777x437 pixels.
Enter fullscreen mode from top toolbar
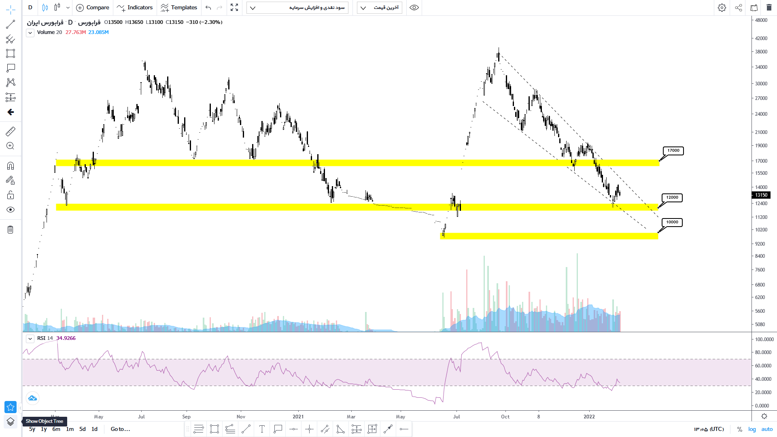click(234, 8)
